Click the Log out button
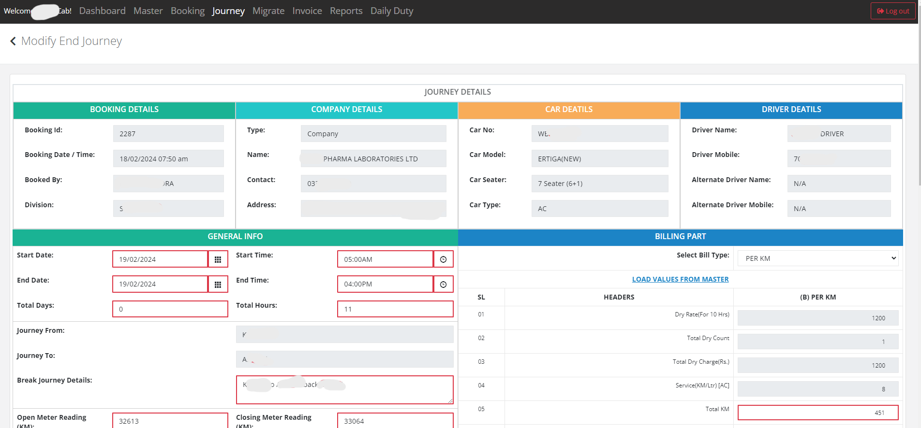The width and height of the screenshot is (921, 428). tap(893, 11)
